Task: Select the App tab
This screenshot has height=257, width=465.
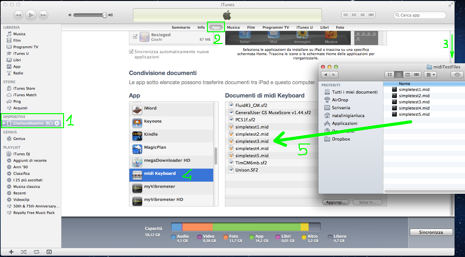Action: (216, 27)
